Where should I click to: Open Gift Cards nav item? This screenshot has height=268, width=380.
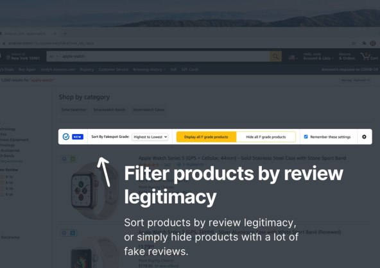pyautogui.click(x=190, y=69)
